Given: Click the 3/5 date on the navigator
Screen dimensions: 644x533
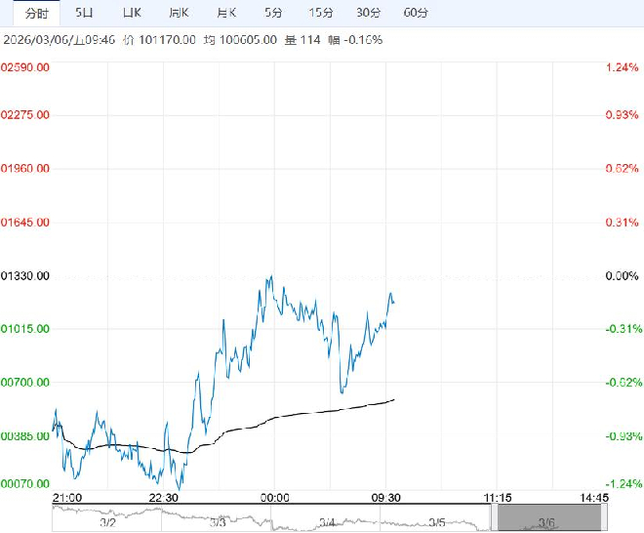Looking at the screenshot, I should click(436, 522).
